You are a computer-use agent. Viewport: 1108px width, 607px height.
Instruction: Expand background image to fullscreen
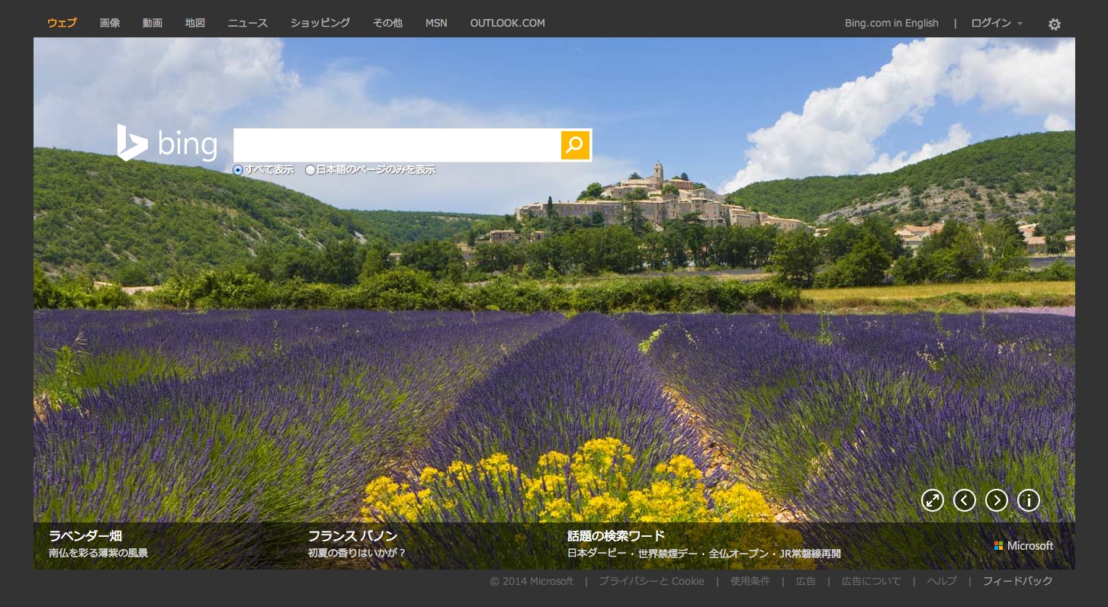click(x=932, y=500)
